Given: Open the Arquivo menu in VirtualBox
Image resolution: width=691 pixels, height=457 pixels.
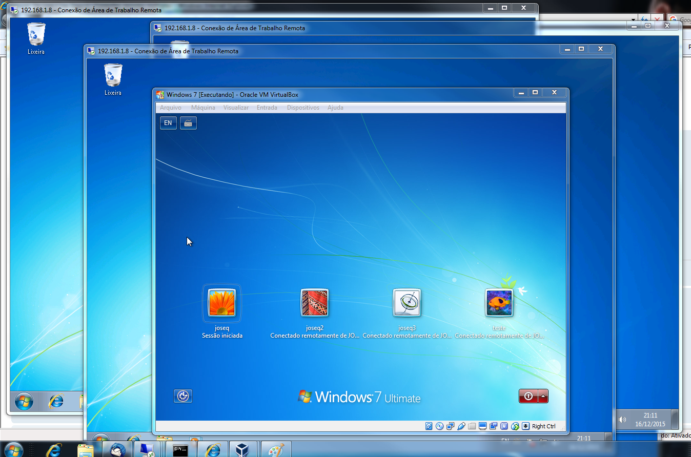Looking at the screenshot, I should pyautogui.click(x=171, y=108).
